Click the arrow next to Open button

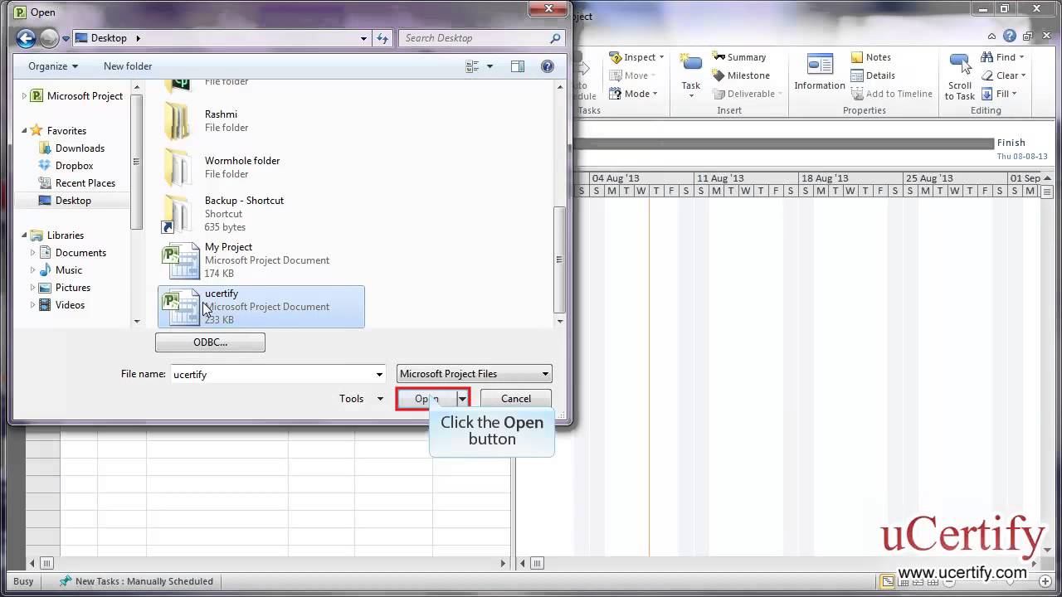pyautogui.click(x=462, y=400)
